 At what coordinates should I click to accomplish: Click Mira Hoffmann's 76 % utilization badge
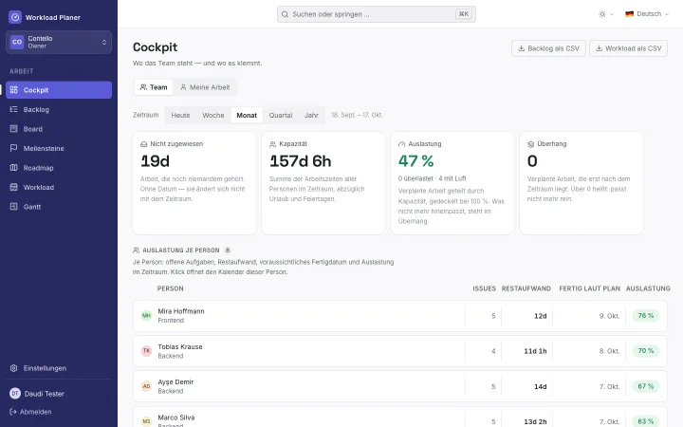tap(646, 315)
